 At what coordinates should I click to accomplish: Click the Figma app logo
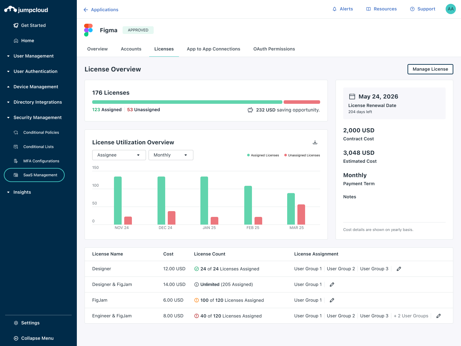coord(88,30)
